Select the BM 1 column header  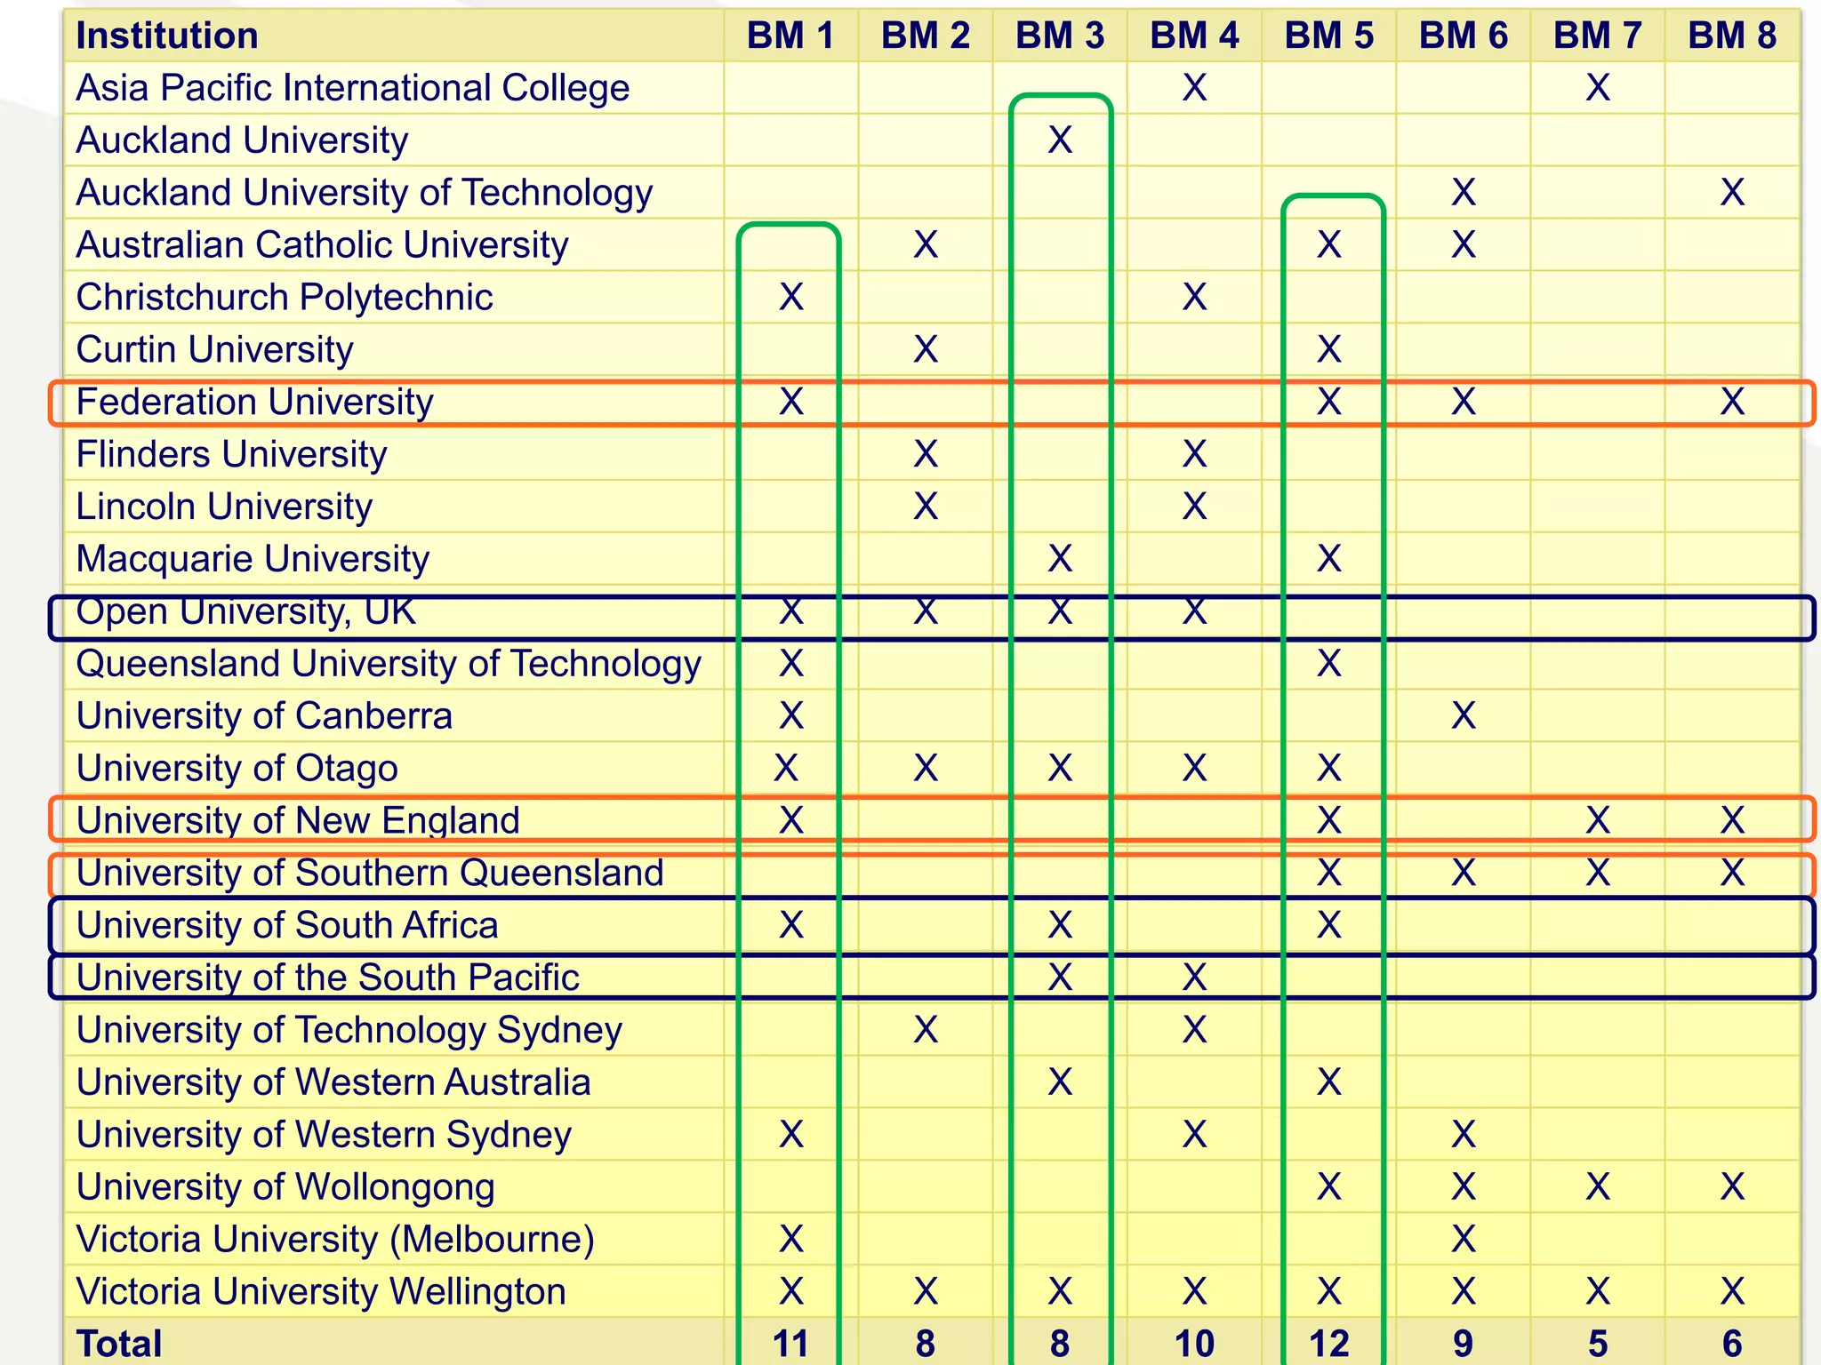pyautogui.click(x=790, y=36)
